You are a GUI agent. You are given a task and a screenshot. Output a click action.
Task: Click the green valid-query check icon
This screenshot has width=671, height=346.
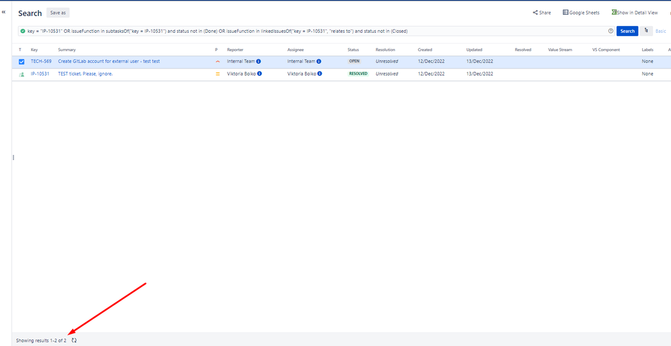coord(23,32)
